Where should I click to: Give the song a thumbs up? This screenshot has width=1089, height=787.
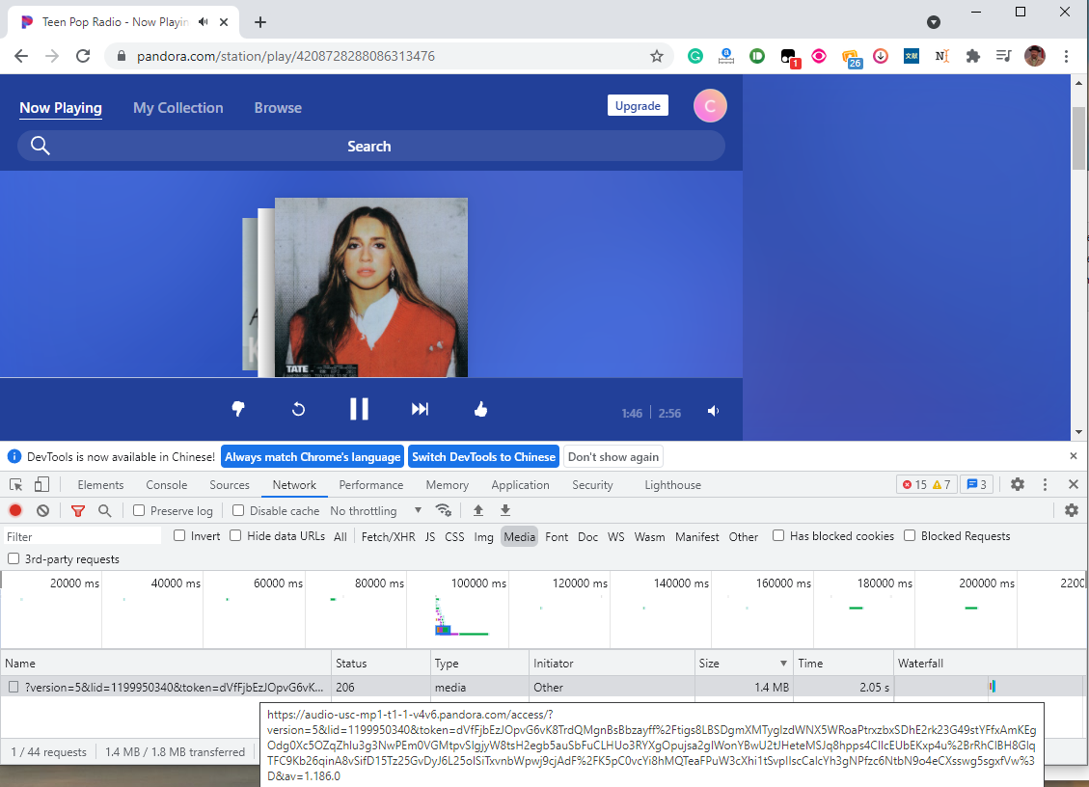480,410
